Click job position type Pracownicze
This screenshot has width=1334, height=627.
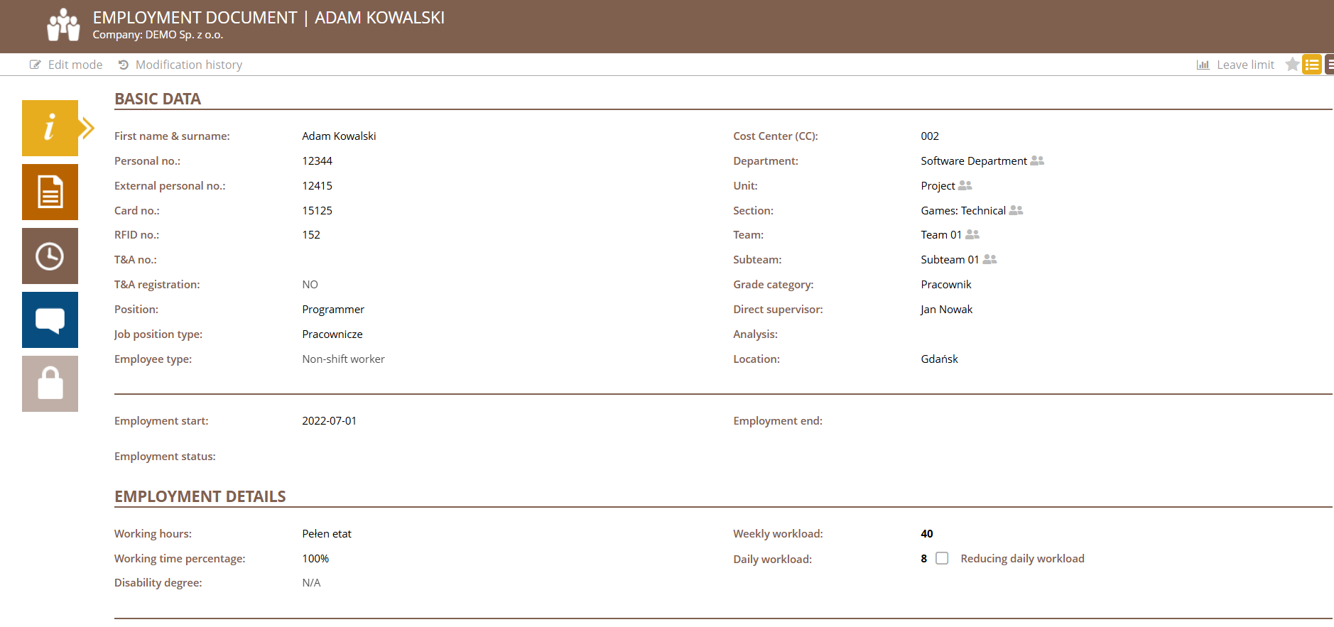pyautogui.click(x=332, y=334)
